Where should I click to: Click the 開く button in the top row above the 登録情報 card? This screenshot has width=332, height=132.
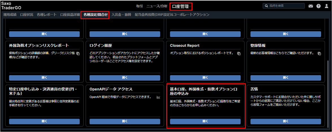tap(286, 34)
